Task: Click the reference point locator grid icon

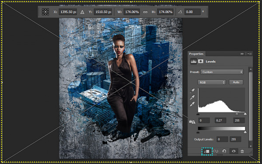Action: pos(45,12)
